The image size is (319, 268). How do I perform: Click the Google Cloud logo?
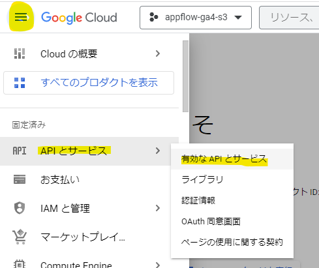pos(79,18)
